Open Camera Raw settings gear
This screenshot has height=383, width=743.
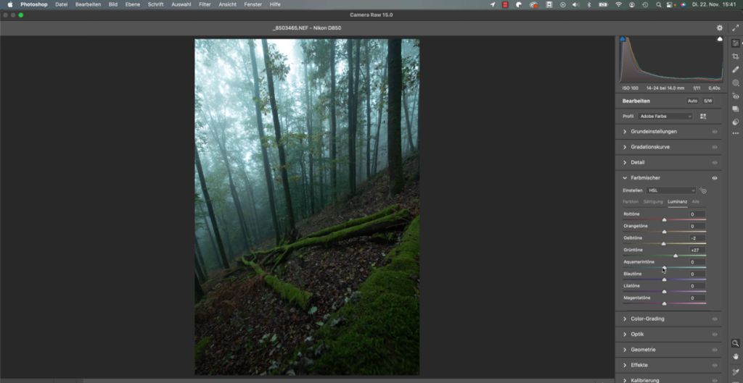tap(720, 28)
